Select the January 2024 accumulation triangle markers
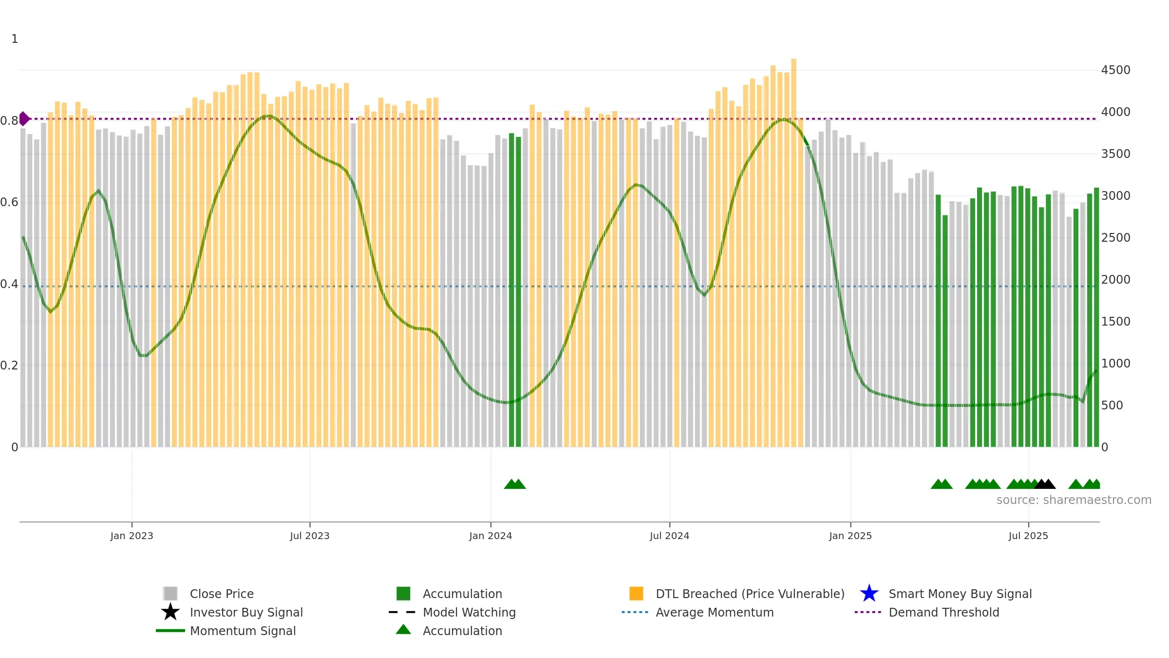 tap(515, 484)
